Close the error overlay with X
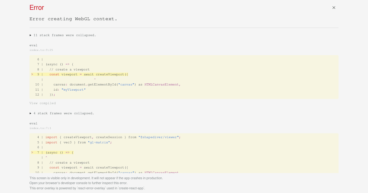 tap(334, 8)
